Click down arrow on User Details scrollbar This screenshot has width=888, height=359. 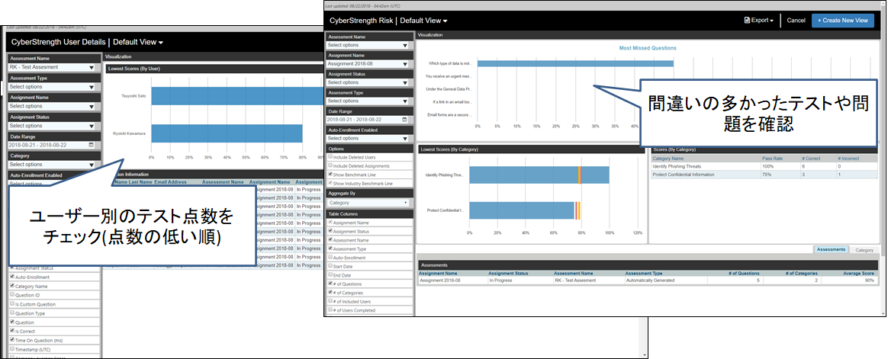point(643,354)
